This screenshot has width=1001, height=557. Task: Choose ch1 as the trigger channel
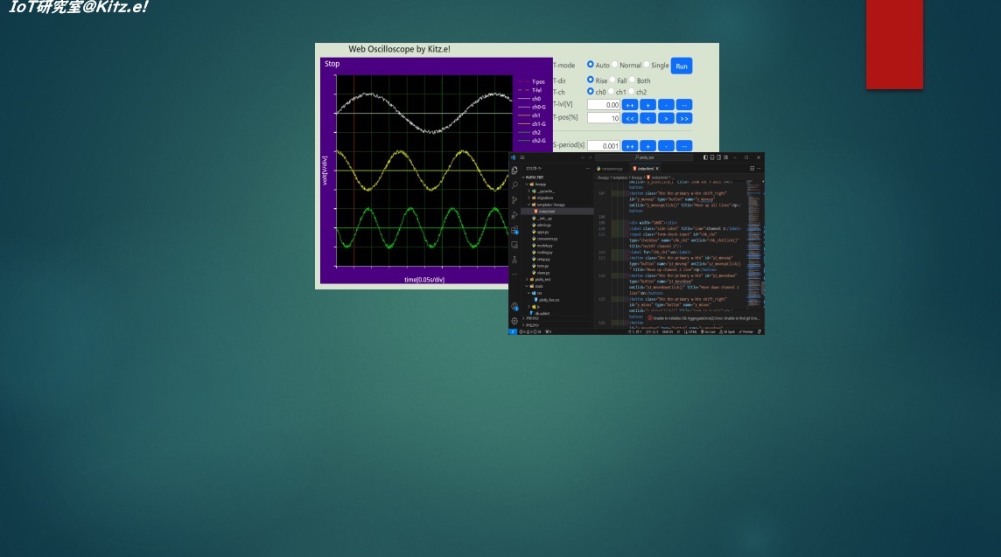612,91
